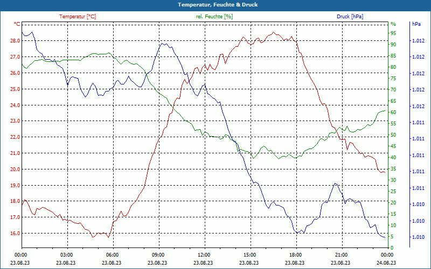Click the '30' humidity tick label

tap(393, 180)
